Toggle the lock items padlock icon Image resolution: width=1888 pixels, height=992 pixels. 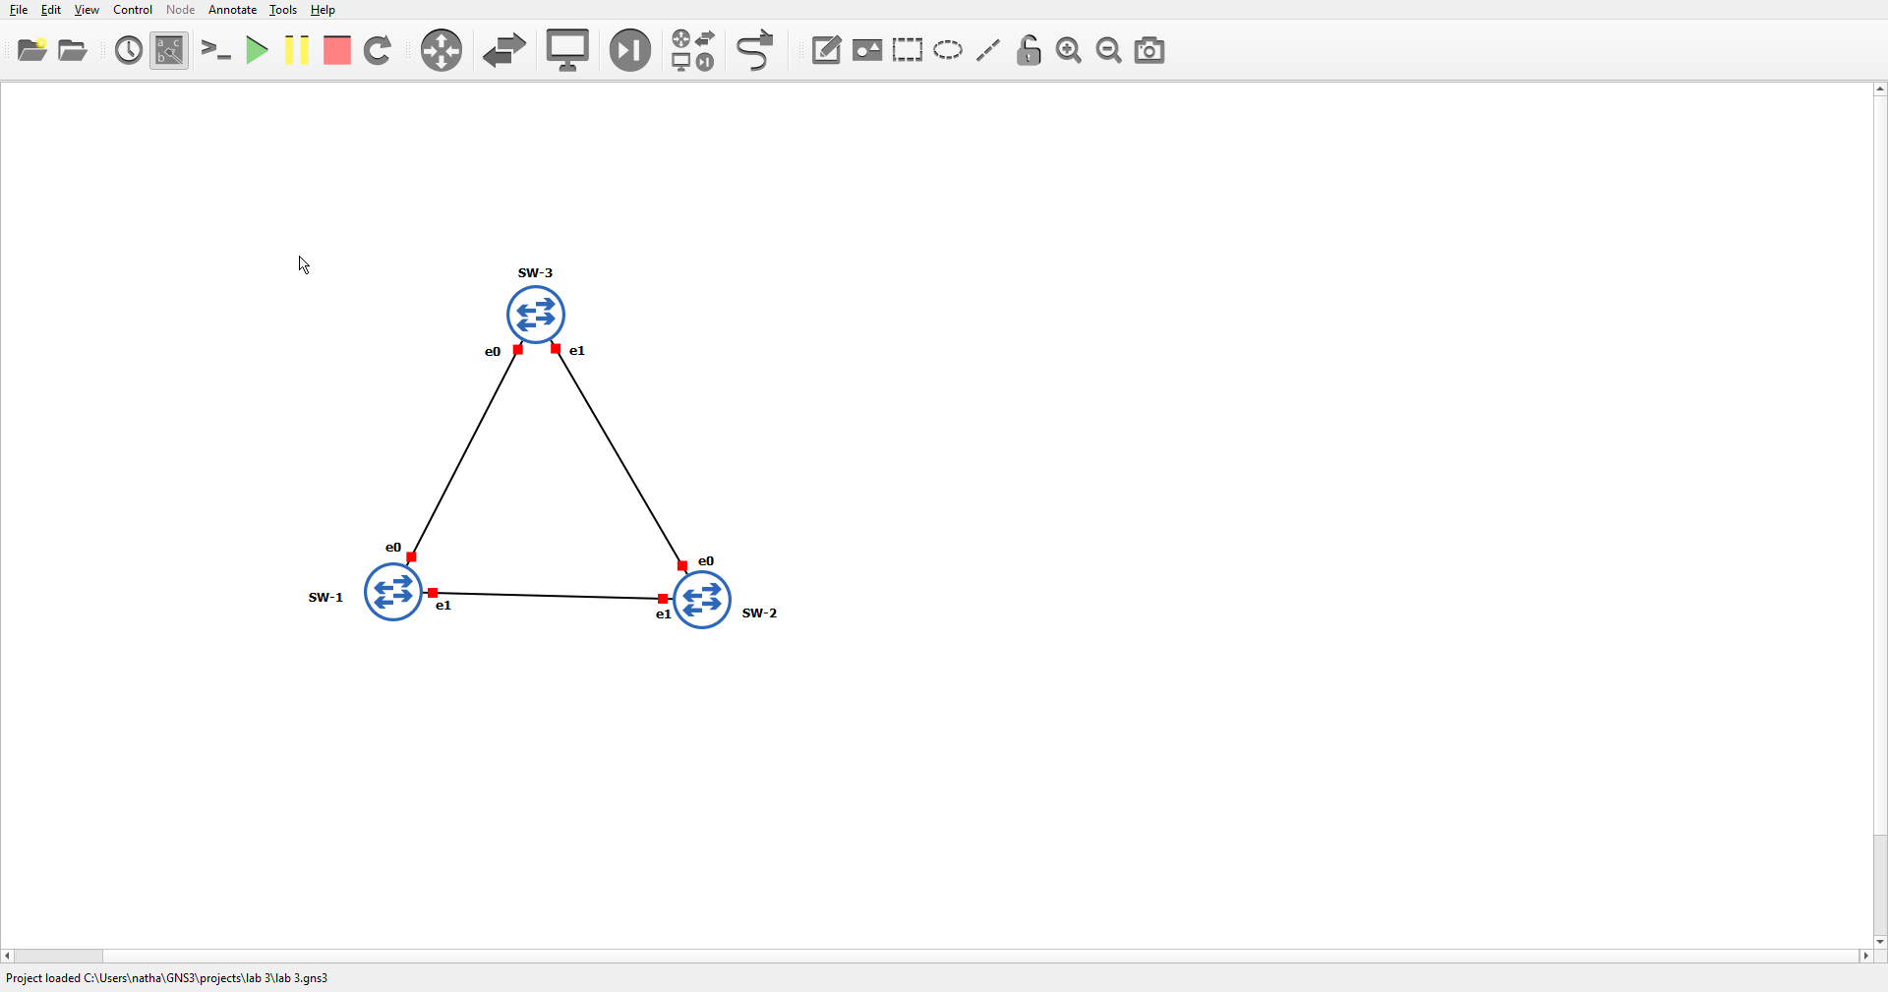[1029, 50]
